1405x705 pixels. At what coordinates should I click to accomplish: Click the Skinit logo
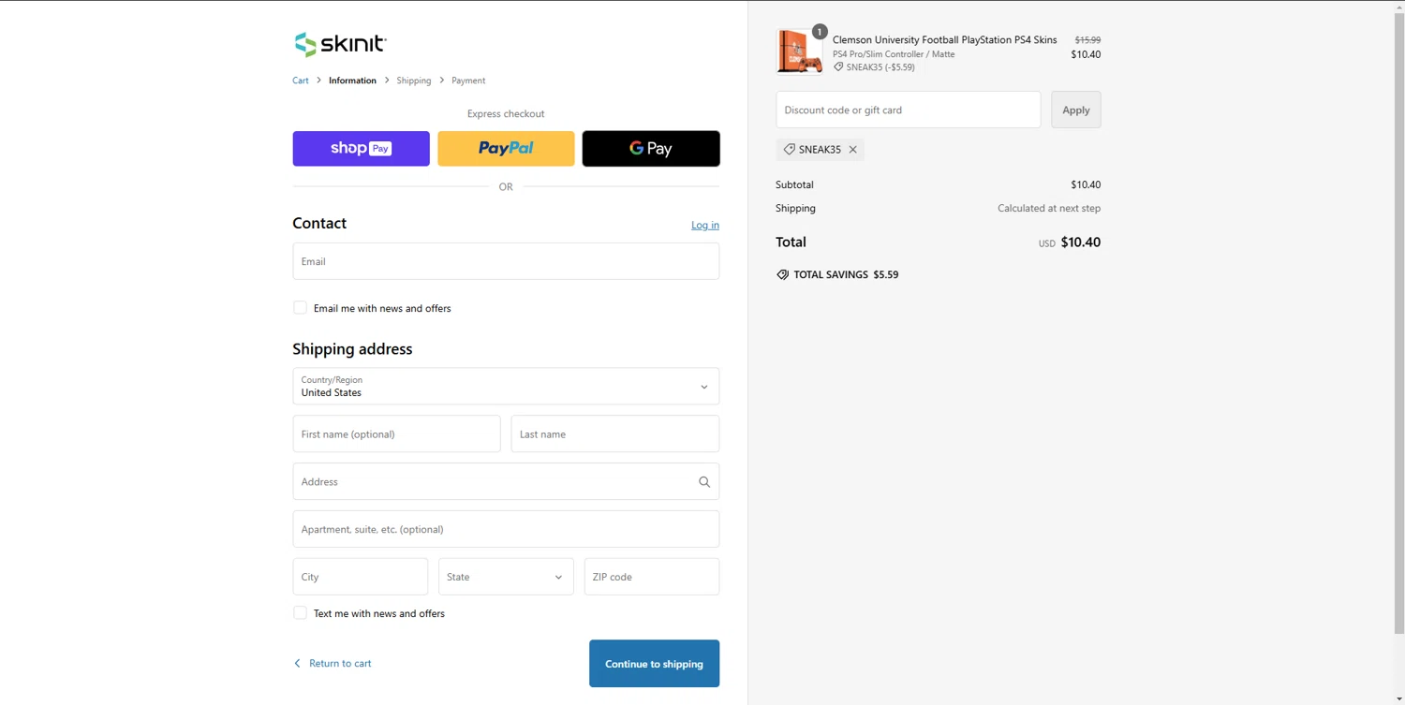[340, 44]
